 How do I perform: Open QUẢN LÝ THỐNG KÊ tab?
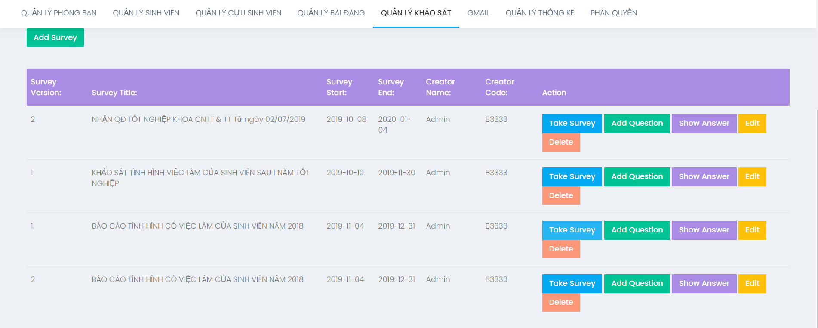[x=539, y=13]
